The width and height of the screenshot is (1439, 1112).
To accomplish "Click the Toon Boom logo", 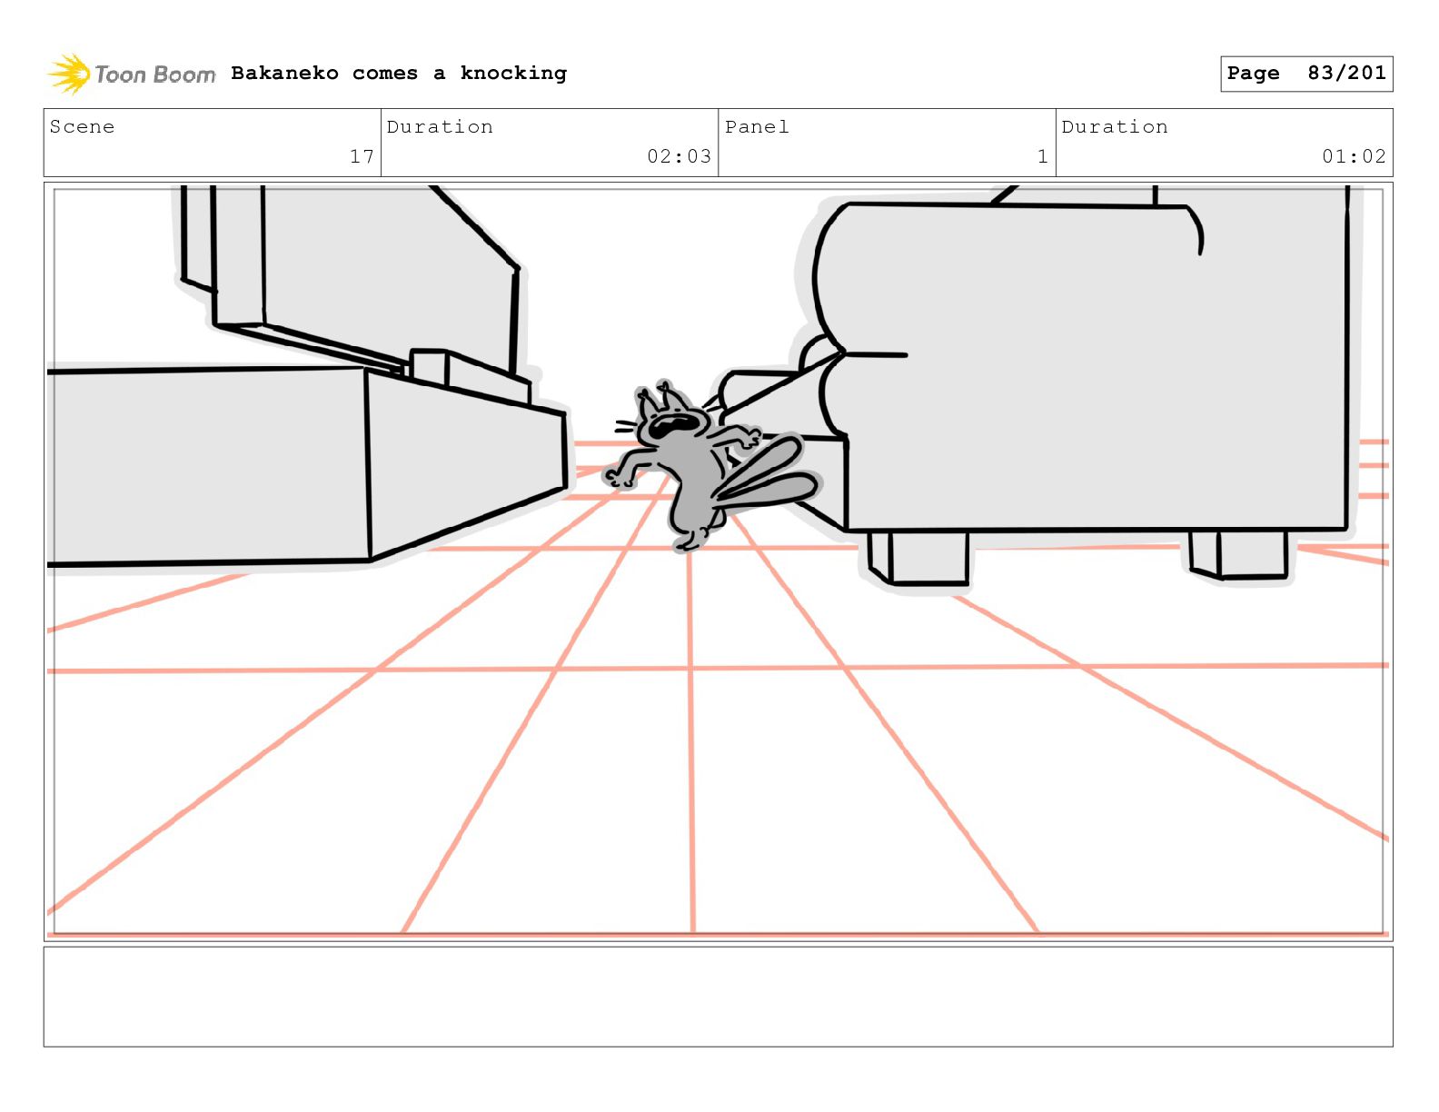I will pos(132,74).
